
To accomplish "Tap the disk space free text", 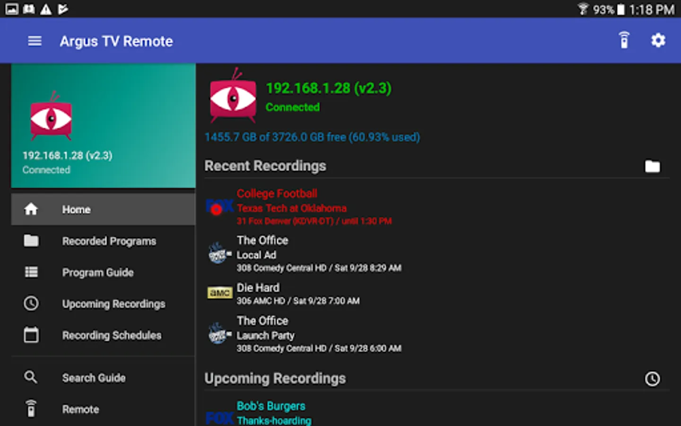I will [x=312, y=137].
